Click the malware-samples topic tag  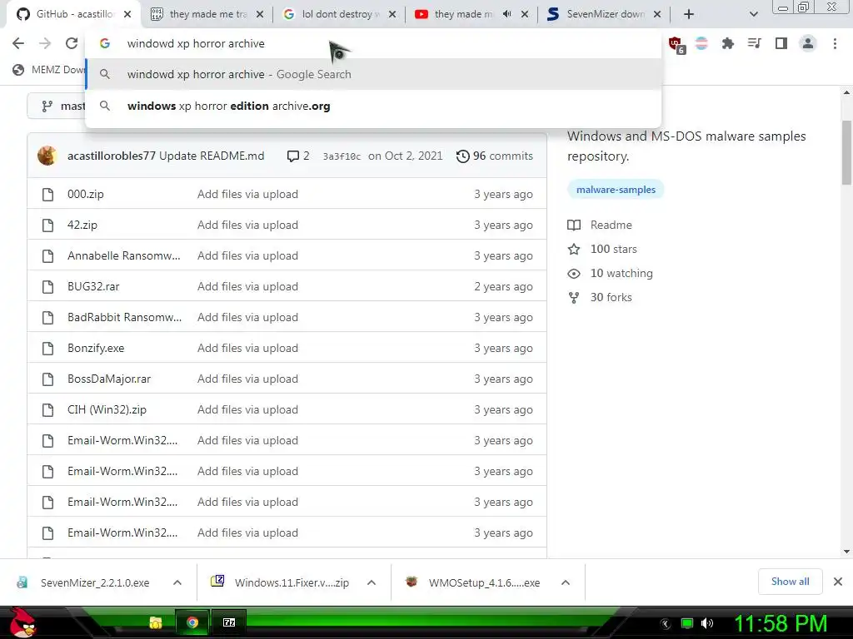[616, 190]
